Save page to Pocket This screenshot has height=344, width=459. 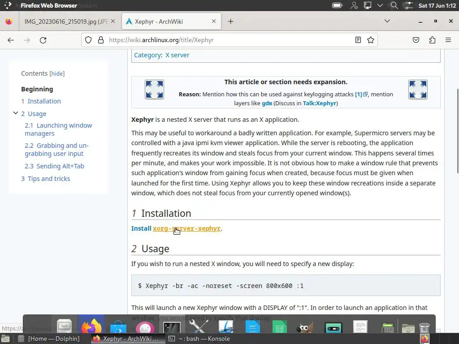416,40
